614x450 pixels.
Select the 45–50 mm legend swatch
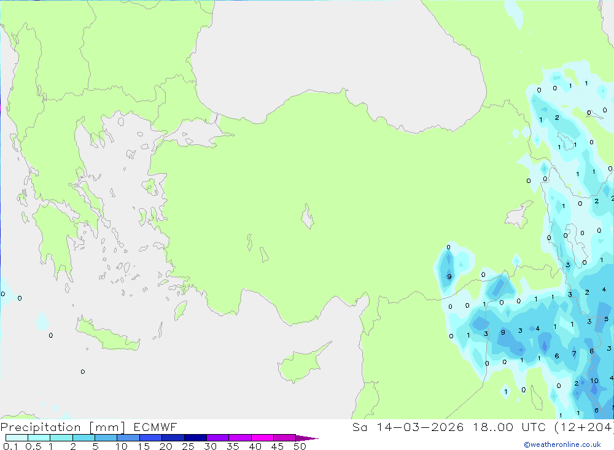(x=285, y=438)
